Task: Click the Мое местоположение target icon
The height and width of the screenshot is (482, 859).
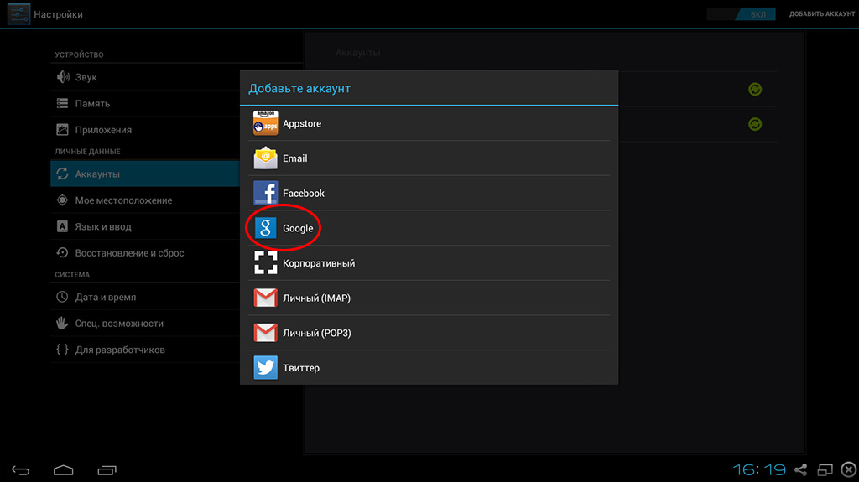Action: pos(62,200)
